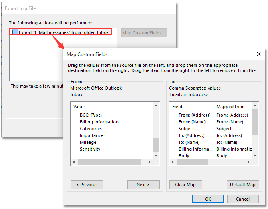Click the Clear Map button
This screenshot has height=209, width=268.
pos(185,185)
